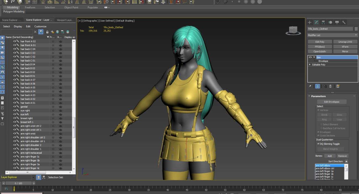Click the Remove bones button
The width and height of the screenshot is (359, 194).
click(x=342, y=156)
